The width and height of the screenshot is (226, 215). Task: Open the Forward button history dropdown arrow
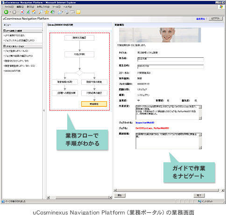click(18, 12)
